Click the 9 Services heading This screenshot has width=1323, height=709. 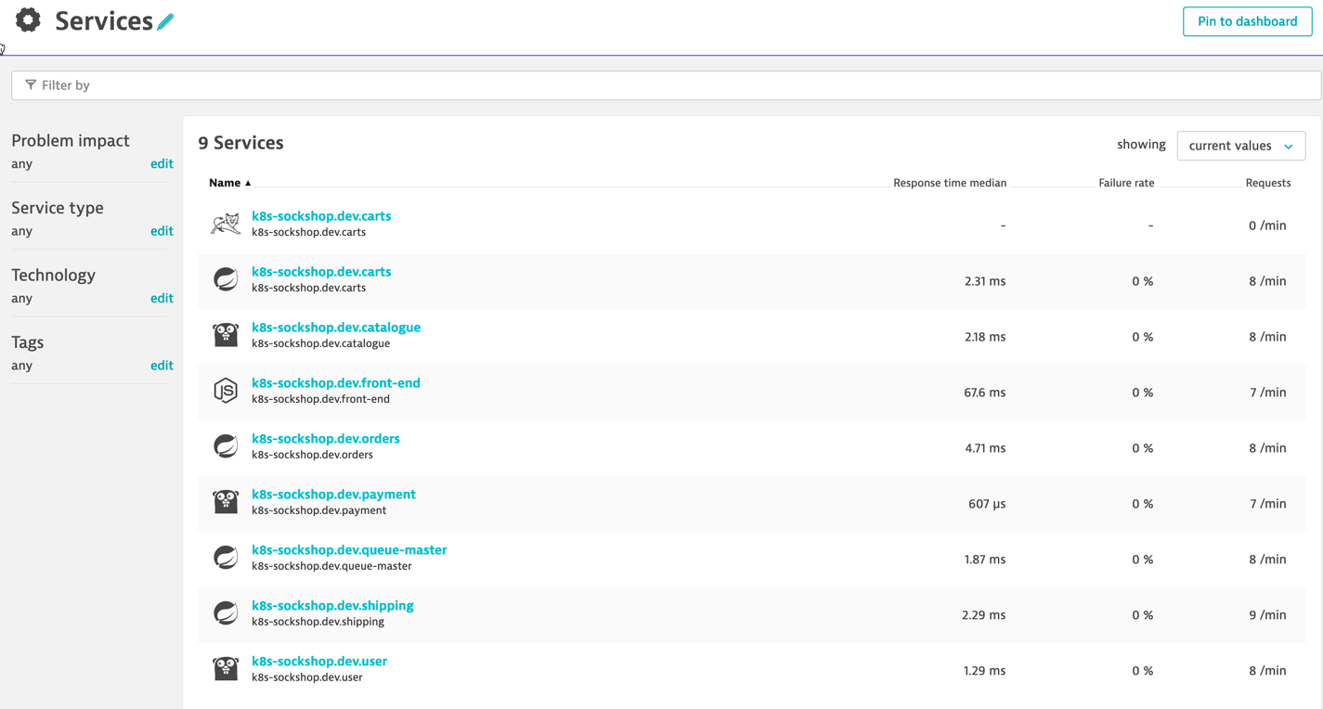pyautogui.click(x=240, y=143)
